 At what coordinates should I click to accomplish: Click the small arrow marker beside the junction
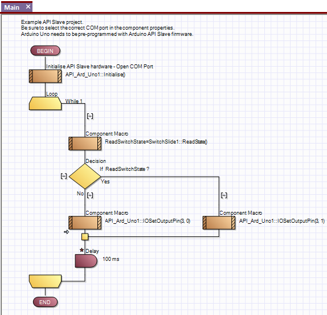point(66,232)
